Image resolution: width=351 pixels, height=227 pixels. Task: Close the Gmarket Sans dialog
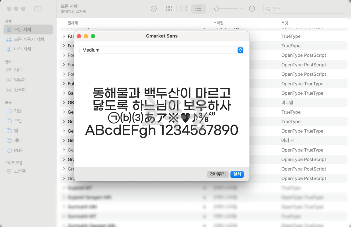click(79, 36)
